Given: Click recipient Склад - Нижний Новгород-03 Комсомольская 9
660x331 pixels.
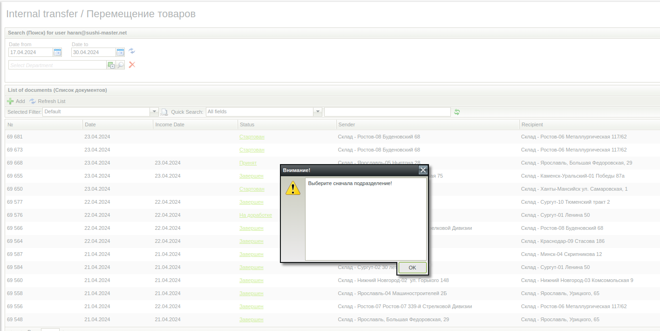Looking at the screenshot, I should [577, 280].
